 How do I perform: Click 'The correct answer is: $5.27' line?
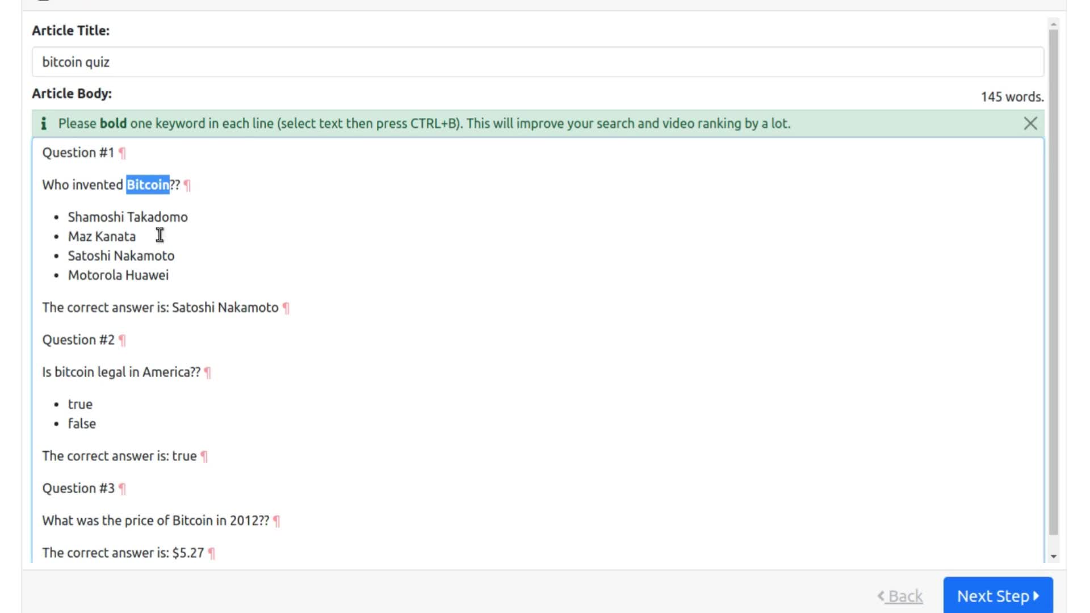(x=123, y=553)
